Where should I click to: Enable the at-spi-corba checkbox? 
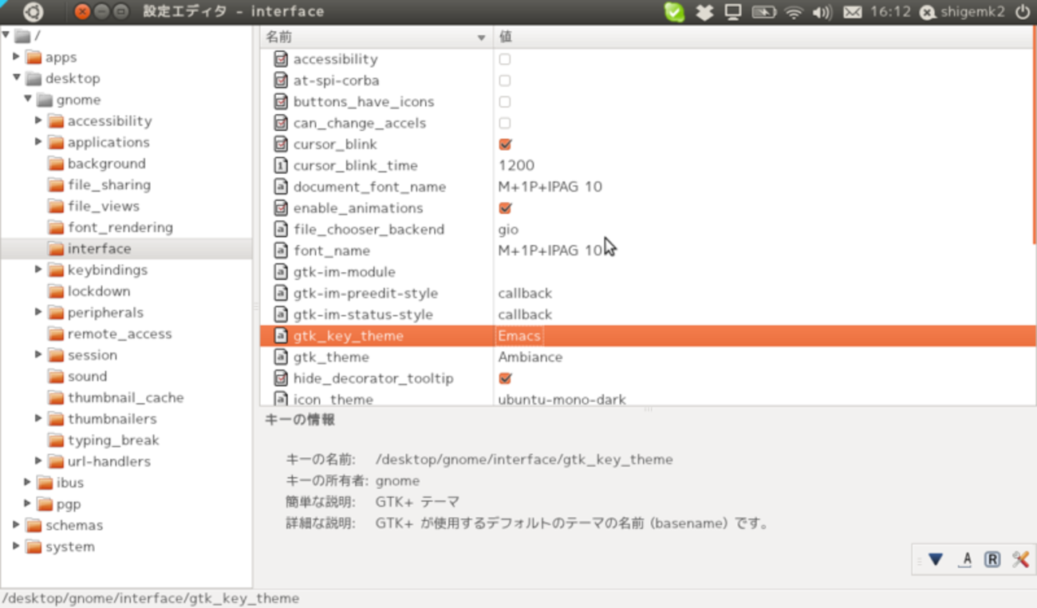[505, 81]
